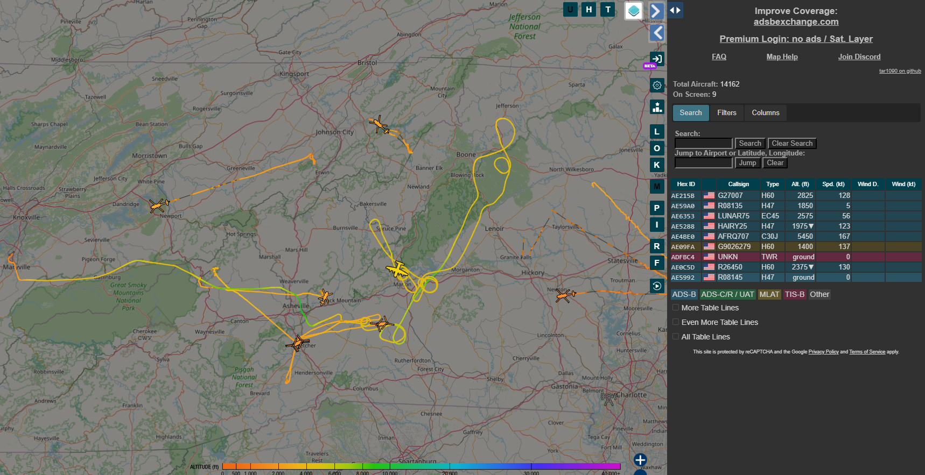Toggle the H map button
This screenshot has width=925, height=475.
pos(589,10)
